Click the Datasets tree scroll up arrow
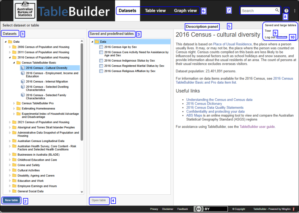Image resolution: width=299 pixels, height=213 pixels. (x=82, y=41)
